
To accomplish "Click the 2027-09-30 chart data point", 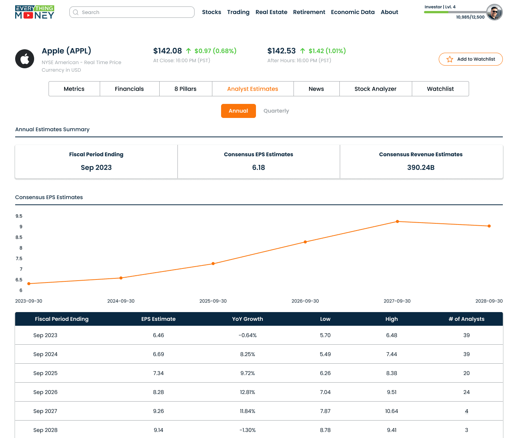I will point(397,221).
